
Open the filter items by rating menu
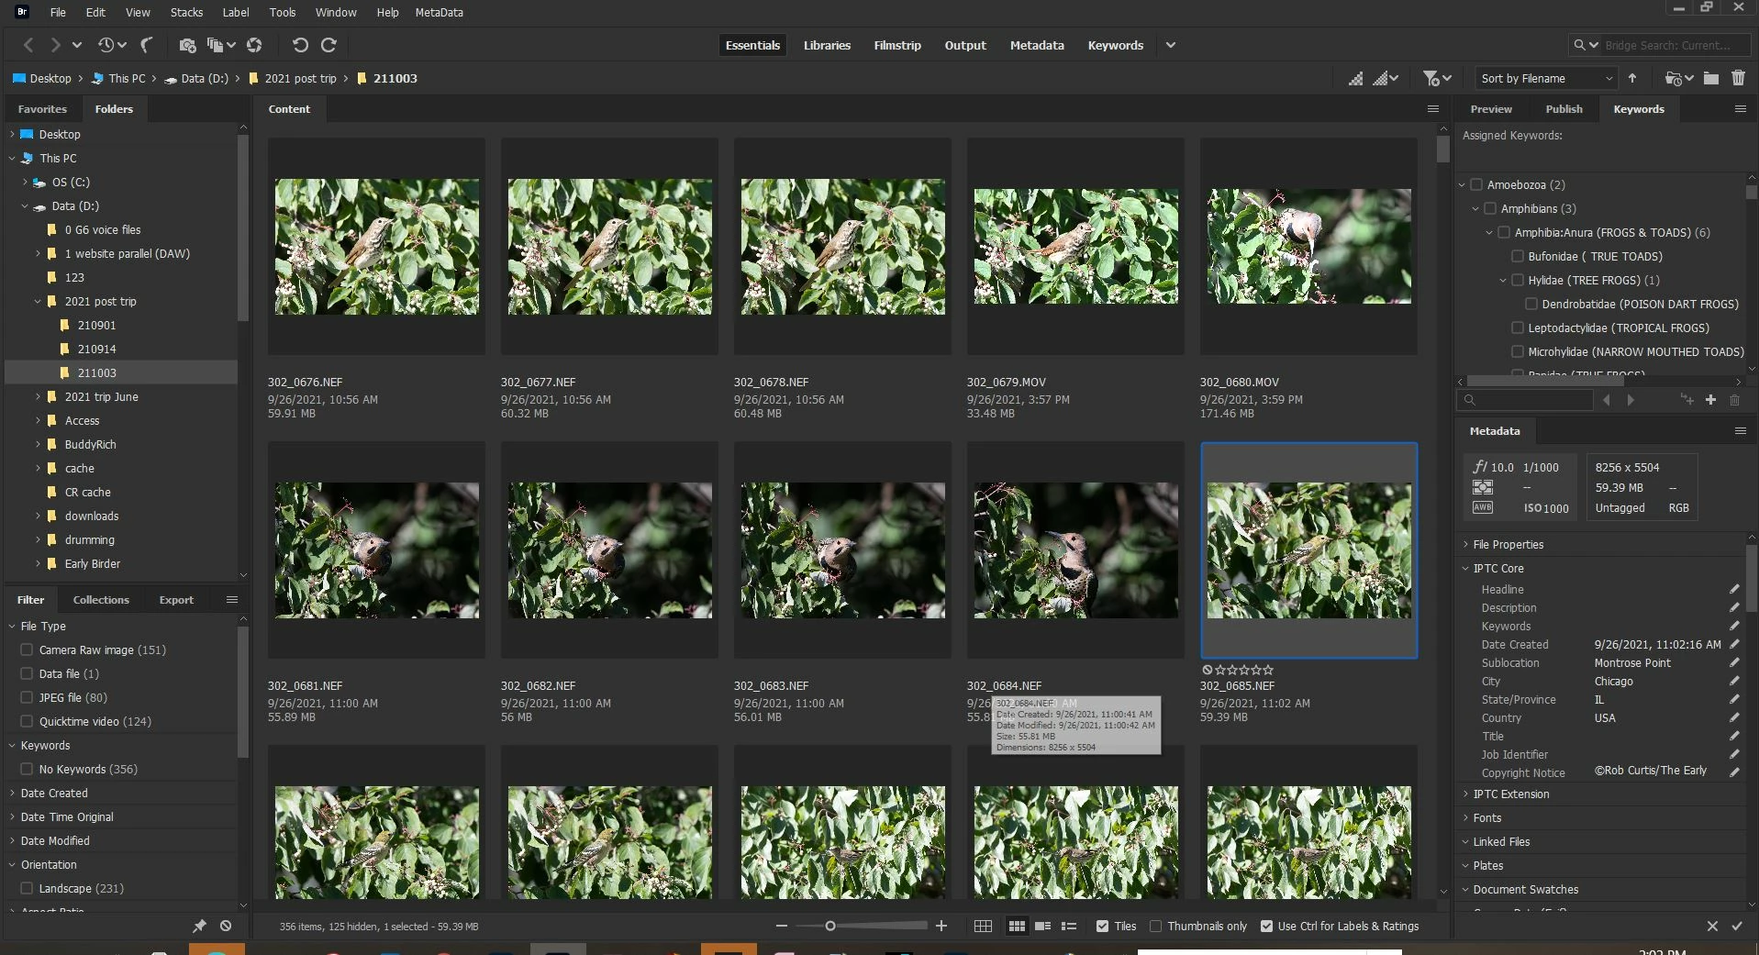tap(1436, 79)
